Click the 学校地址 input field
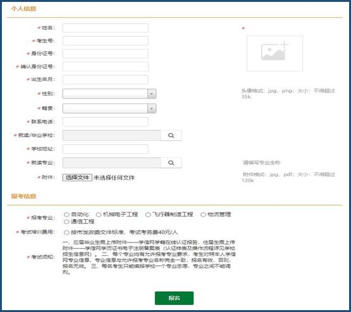This screenshot has height=312, width=351. tap(106, 149)
